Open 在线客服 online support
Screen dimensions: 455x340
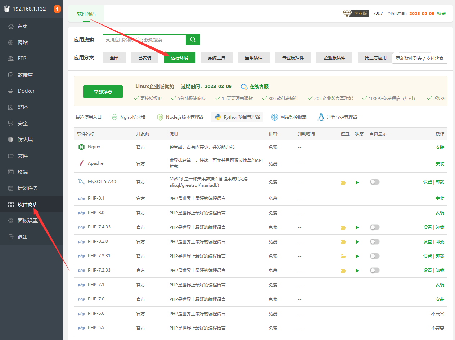pos(255,86)
